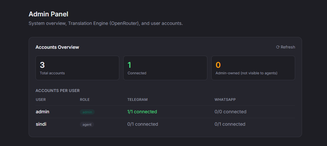327x146 pixels.
Task: Click the Refresh circular arrow icon
Action: point(278,47)
